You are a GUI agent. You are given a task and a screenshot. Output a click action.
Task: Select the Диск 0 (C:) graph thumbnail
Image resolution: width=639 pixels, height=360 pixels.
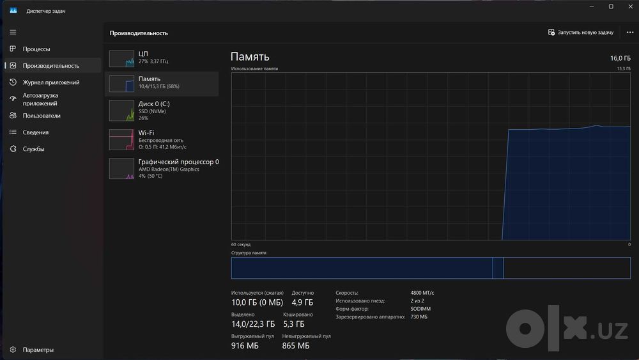(x=121, y=111)
